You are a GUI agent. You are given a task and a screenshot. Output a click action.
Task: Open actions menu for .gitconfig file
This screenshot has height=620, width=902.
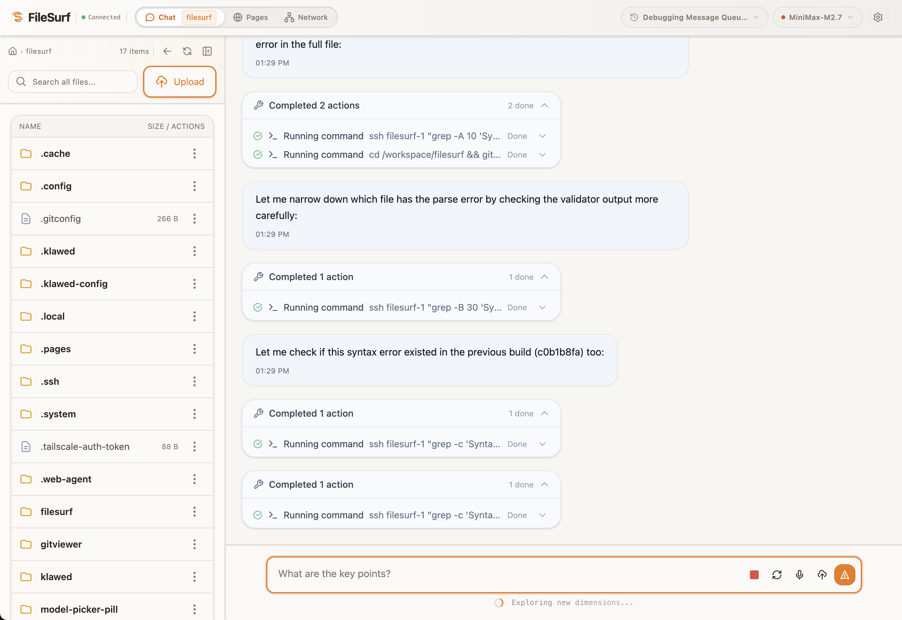(194, 219)
